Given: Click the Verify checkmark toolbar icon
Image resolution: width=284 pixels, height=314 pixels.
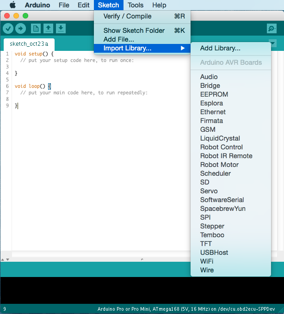Looking at the screenshot, I should click(x=8, y=28).
